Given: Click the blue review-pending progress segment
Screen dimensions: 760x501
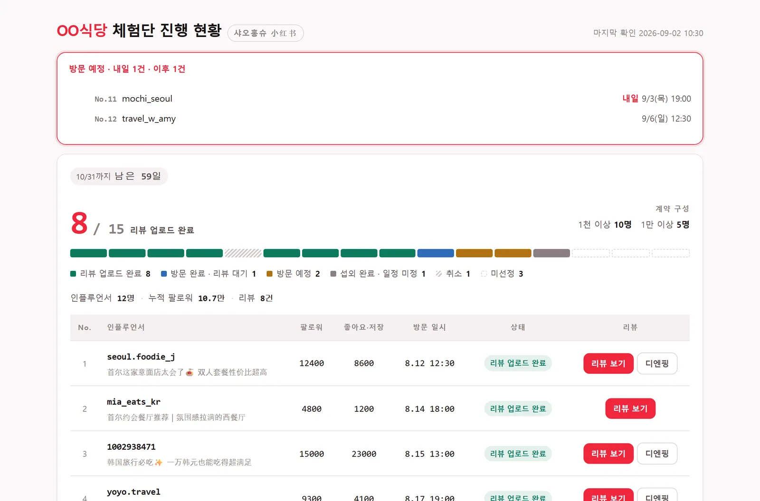Looking at the screenshot, I should click(x=436, y=253).
